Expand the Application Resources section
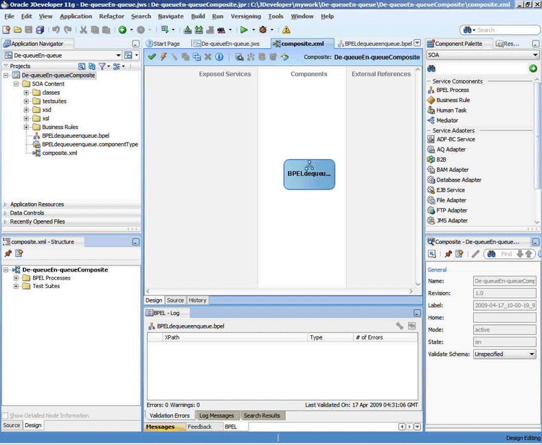The width and height of the screenshot is (542, 445). (x=5, y=204)
